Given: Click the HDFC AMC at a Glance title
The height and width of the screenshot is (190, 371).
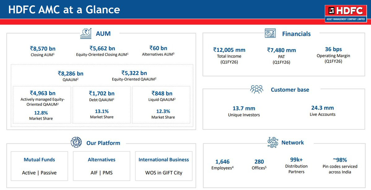Looking at the screenshot, I should click(x=64, y=10).
